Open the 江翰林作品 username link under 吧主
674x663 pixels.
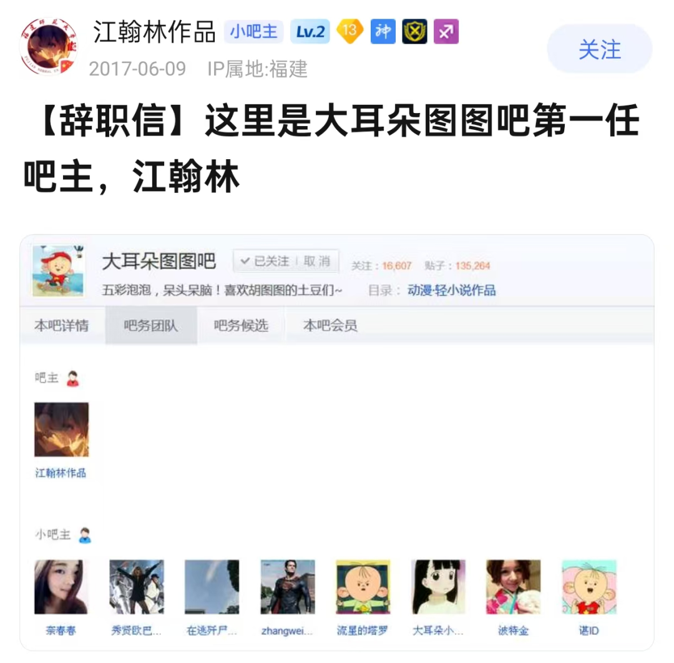[x=61, y=473]
